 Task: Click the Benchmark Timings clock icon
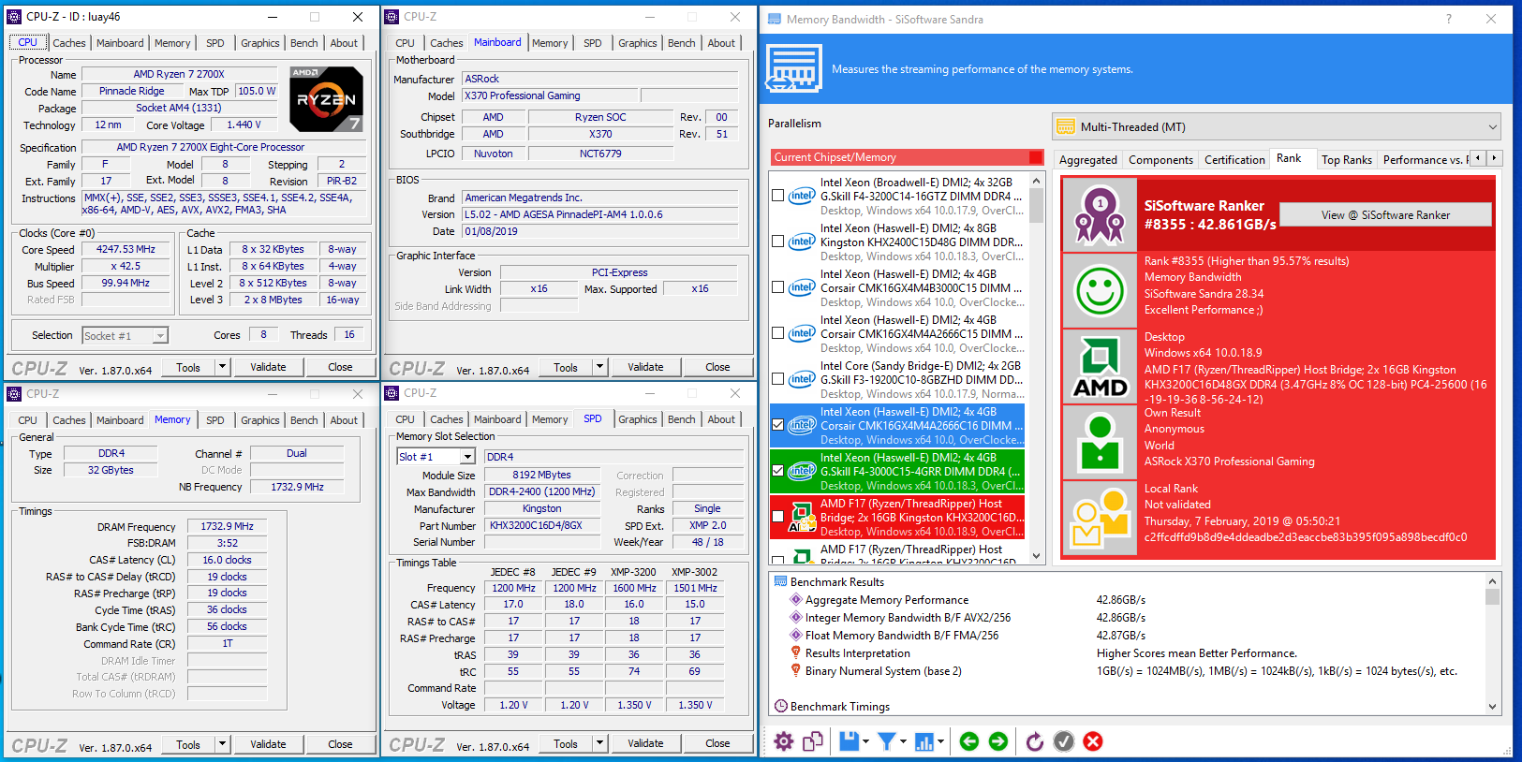pos(780,706)
